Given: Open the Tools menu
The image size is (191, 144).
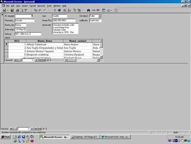Looking at the screenshot, I should pyautogui.click(x=49, y=6).
